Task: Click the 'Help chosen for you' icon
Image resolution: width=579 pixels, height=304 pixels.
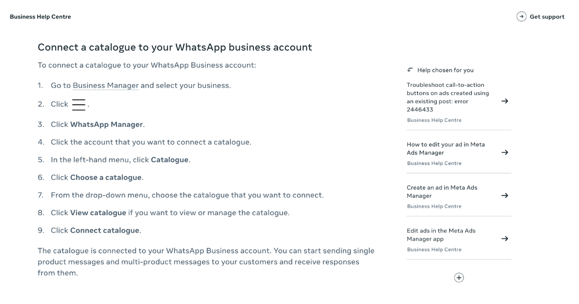Action: [410, 69]
